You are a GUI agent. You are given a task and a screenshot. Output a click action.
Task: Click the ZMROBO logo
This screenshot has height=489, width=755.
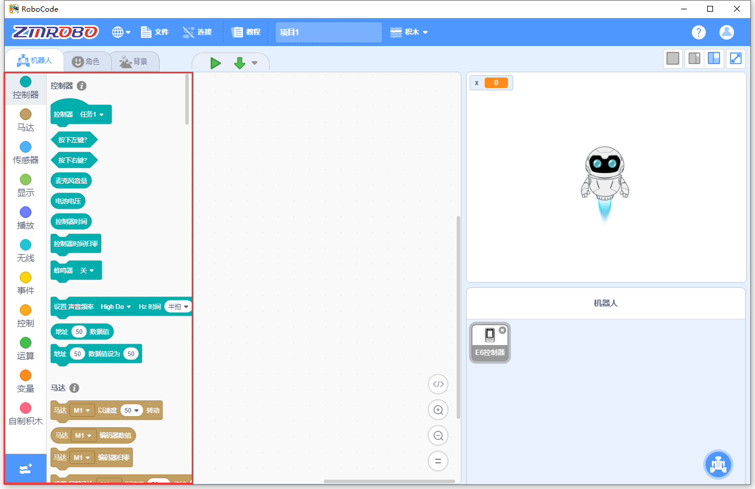(55, 32)
